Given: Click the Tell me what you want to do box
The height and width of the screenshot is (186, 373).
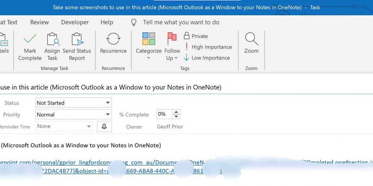Looking at the screenshot, I should pos(181,22).
